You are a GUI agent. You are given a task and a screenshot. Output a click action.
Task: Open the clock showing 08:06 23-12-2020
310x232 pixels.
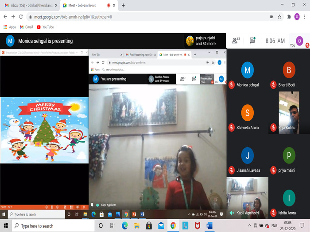[x=288, y=226]
